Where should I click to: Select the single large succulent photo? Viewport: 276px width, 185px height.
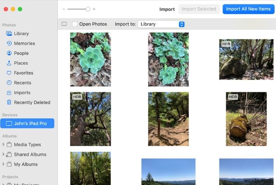(91, 59)
